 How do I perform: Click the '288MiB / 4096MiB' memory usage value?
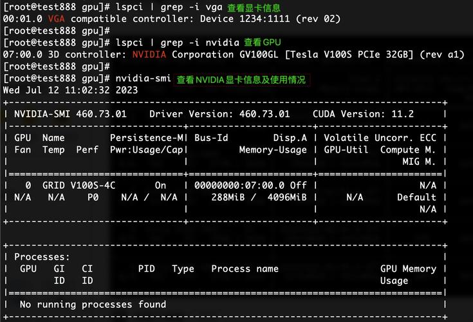pos(259,197)
